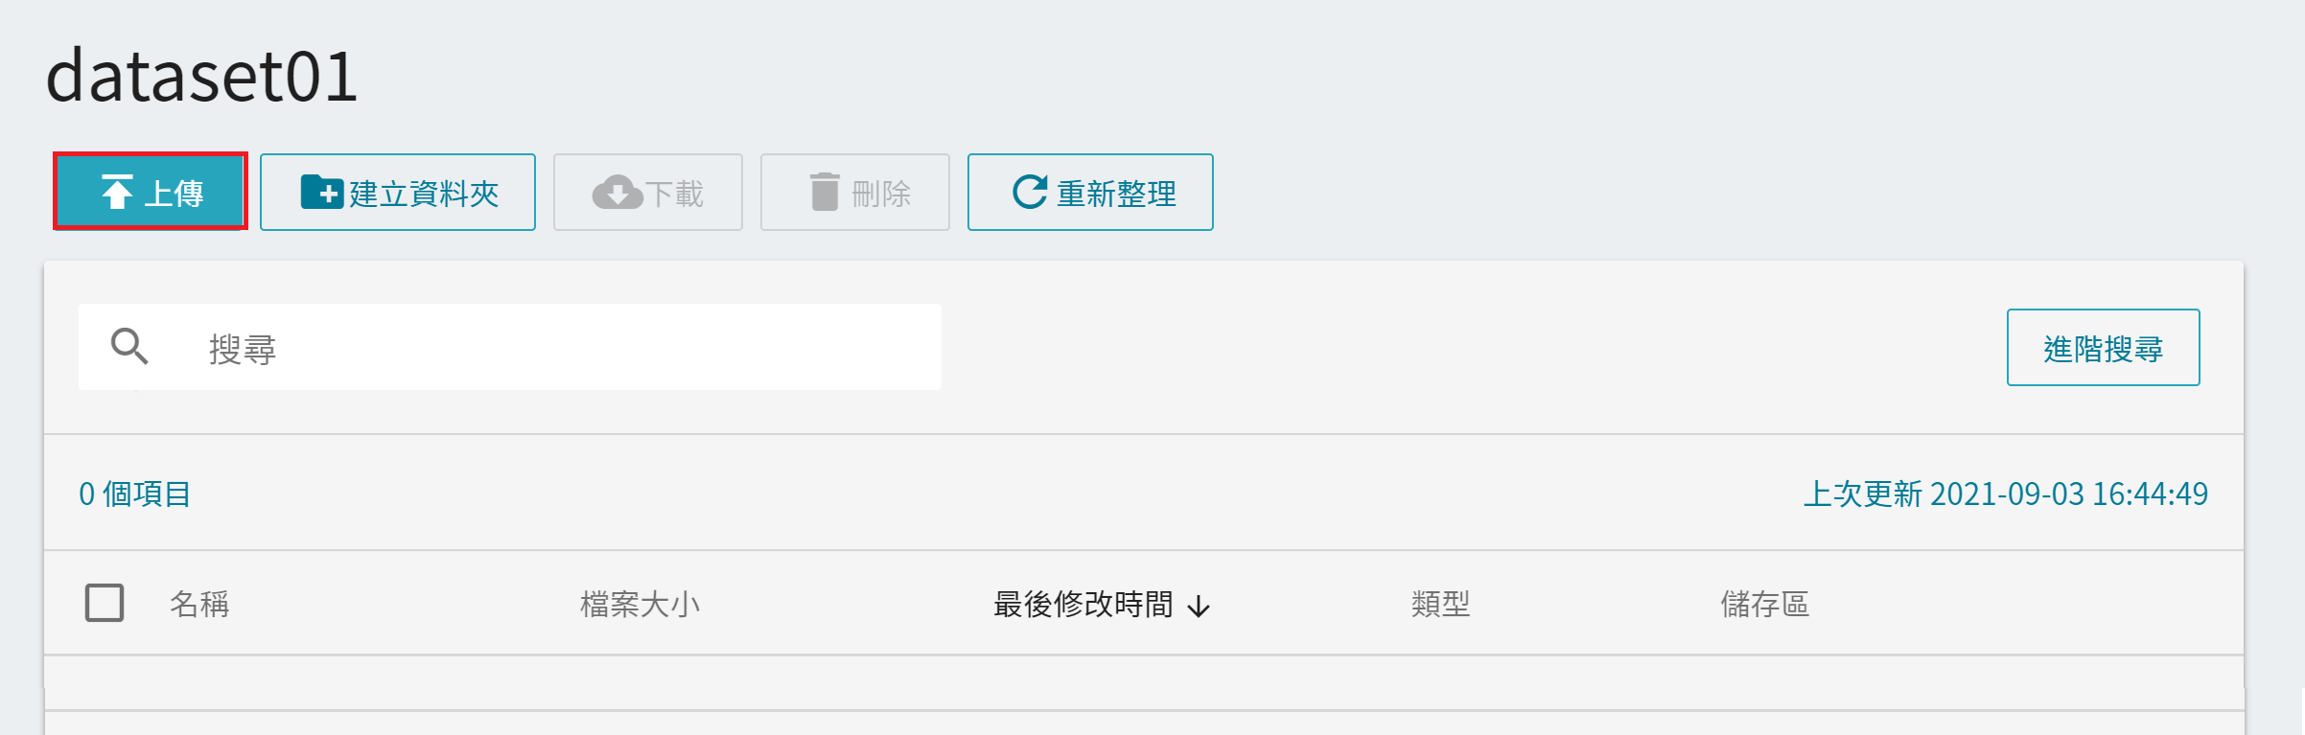Viewport: 2305px width, 735px height.
Task: Click the circular refresh arrow icon
Action: coord(1030,192)
